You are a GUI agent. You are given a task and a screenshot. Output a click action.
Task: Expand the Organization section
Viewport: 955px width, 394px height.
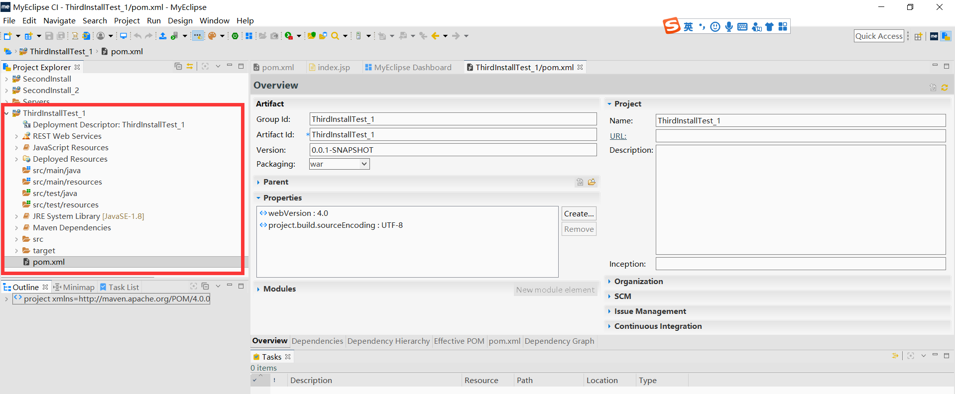tap(609, 282)
